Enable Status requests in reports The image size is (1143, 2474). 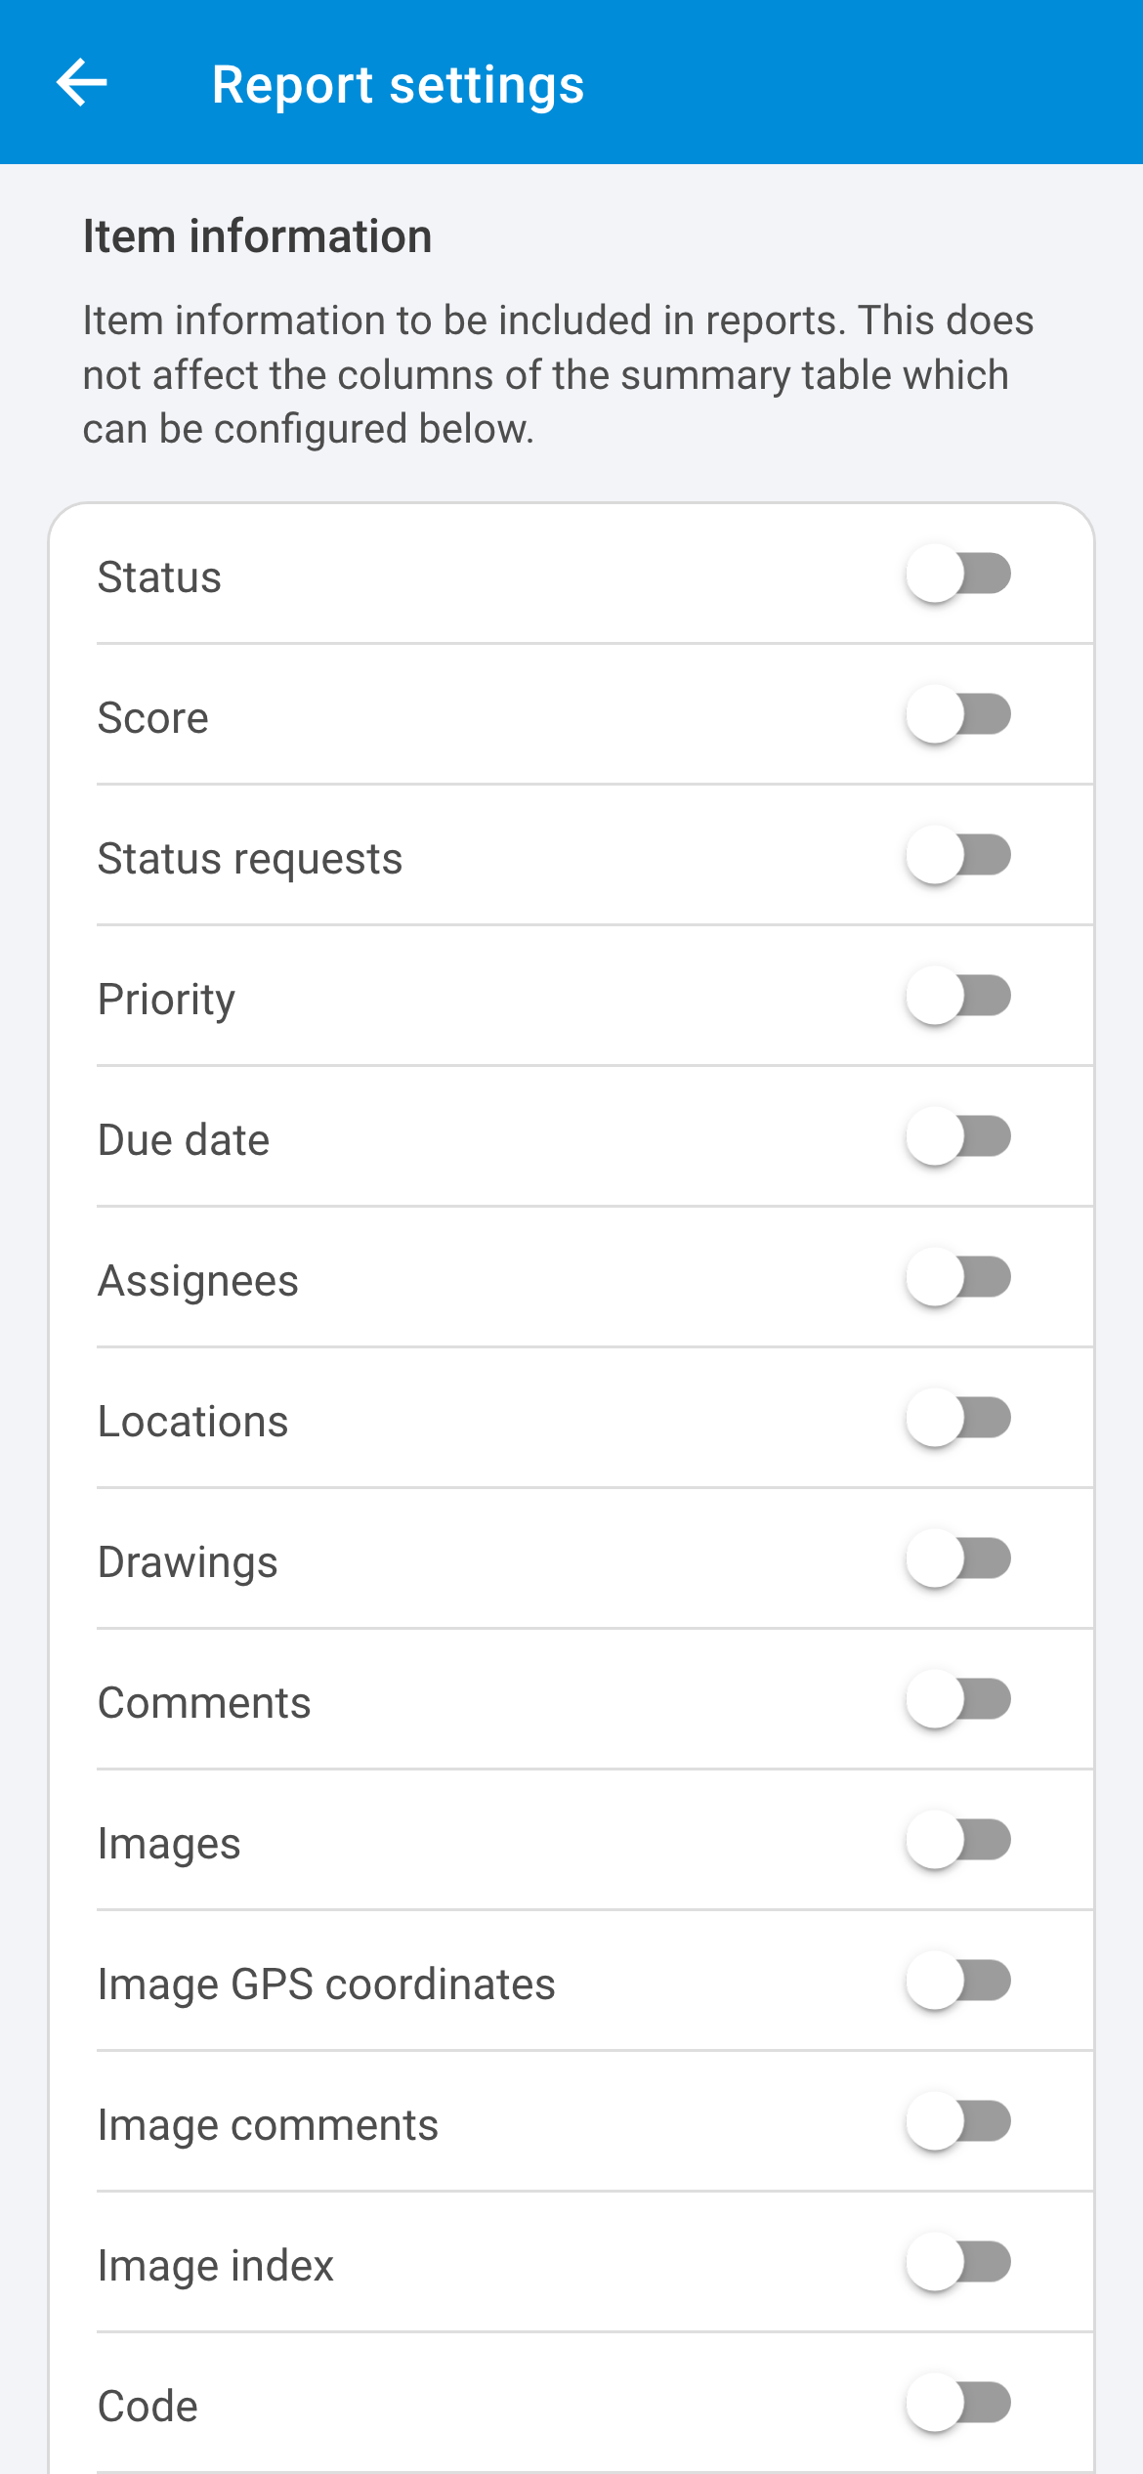coord(958,856)
